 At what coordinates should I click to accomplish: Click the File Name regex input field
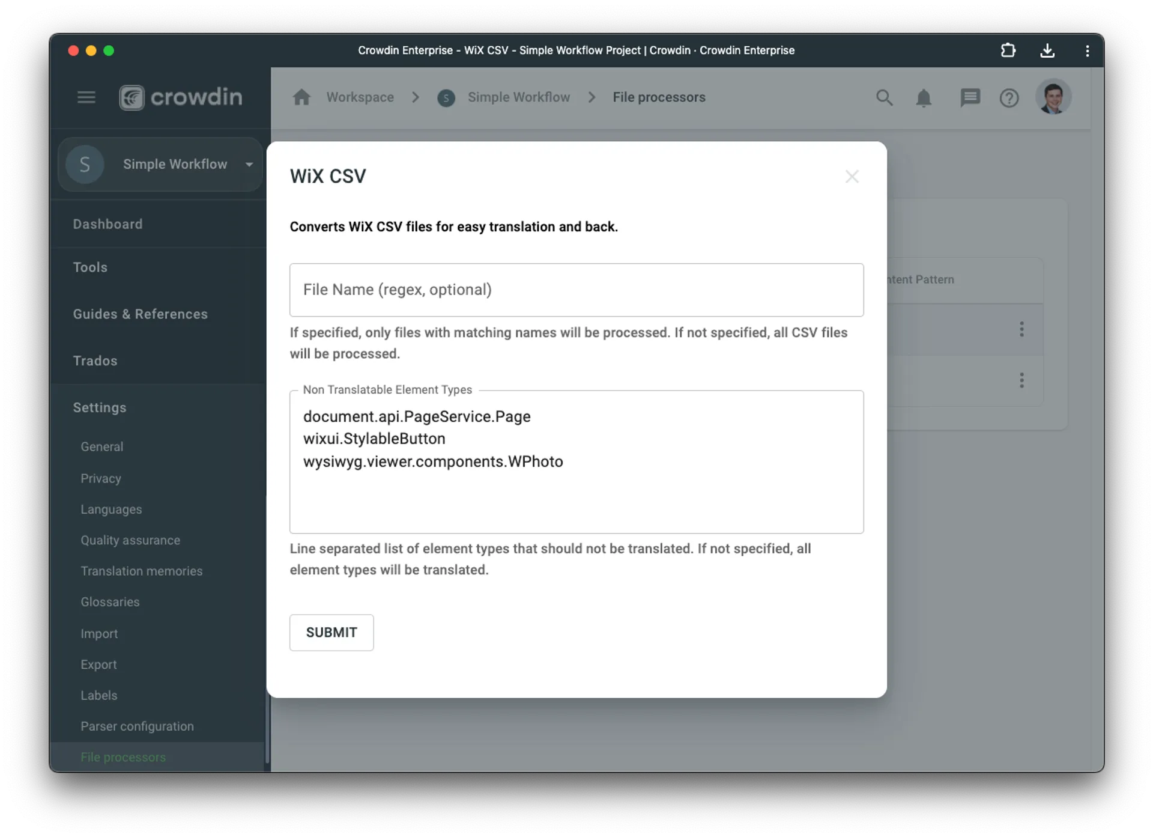pyautogui.click(x=576, y=290)
